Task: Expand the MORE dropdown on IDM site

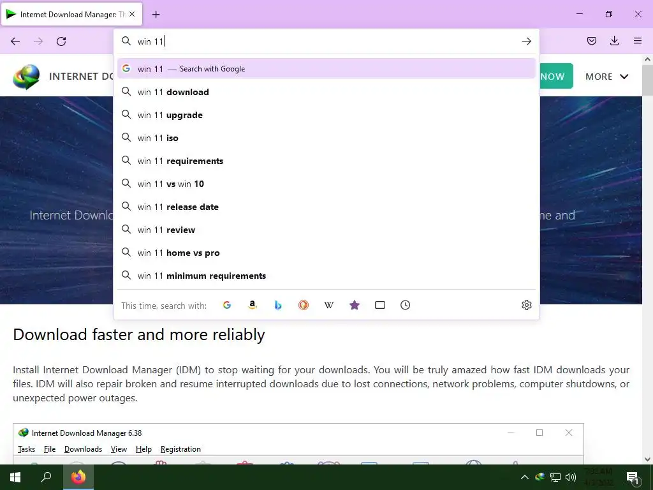Action: (607, 77)
